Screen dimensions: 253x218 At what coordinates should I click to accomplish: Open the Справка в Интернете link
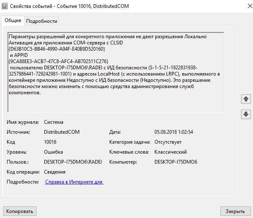[x=74, y=182]
